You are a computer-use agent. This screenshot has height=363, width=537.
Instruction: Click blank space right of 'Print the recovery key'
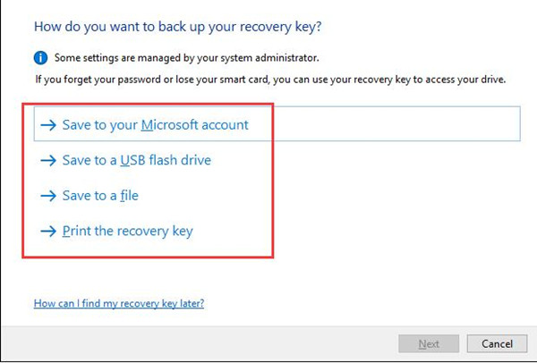point(233,232)
